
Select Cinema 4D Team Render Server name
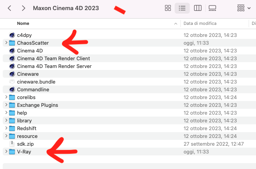pos(54,66)
